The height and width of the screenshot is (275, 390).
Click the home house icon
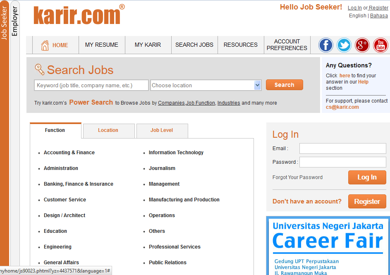[x=45, y=45]
